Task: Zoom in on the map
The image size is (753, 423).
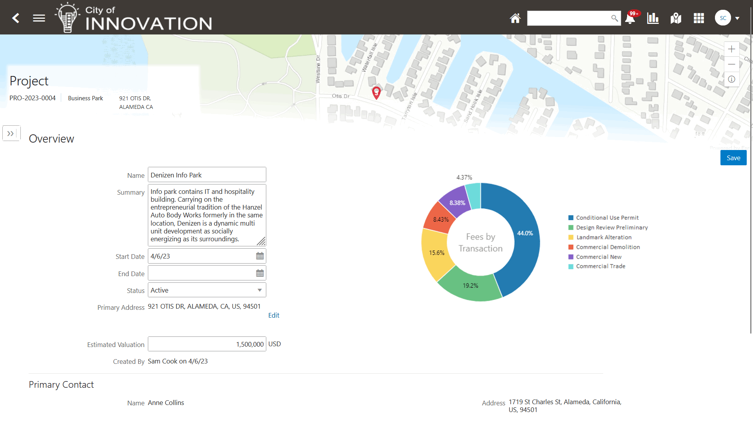Action: [731, 49]
